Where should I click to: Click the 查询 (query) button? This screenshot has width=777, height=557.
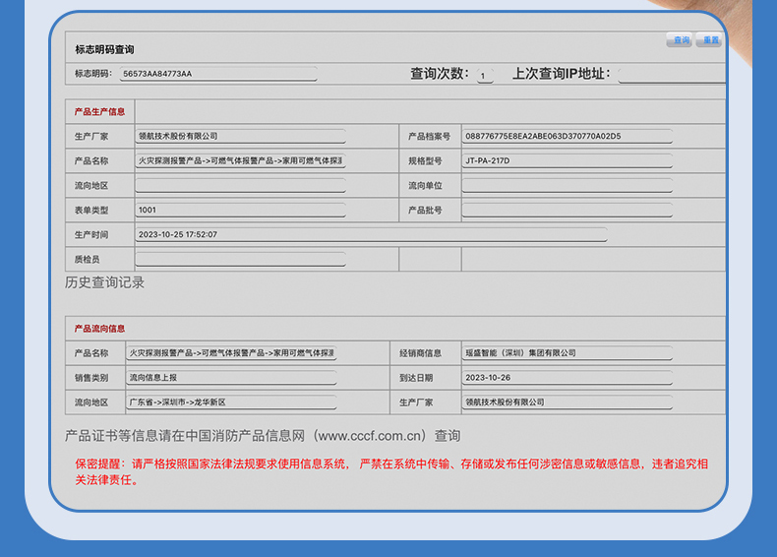680,40
